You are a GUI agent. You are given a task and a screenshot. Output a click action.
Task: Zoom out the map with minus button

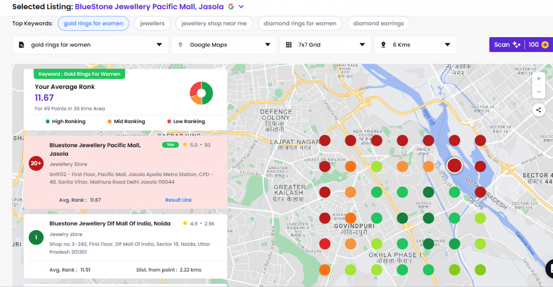click(x=539, y=92)
